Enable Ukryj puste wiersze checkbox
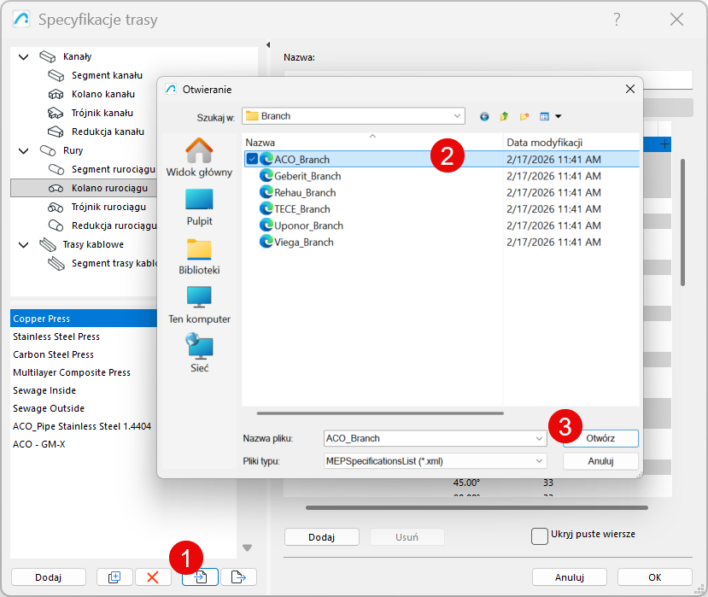Viewport: 708px width, 597px height. tap(540, 536)
